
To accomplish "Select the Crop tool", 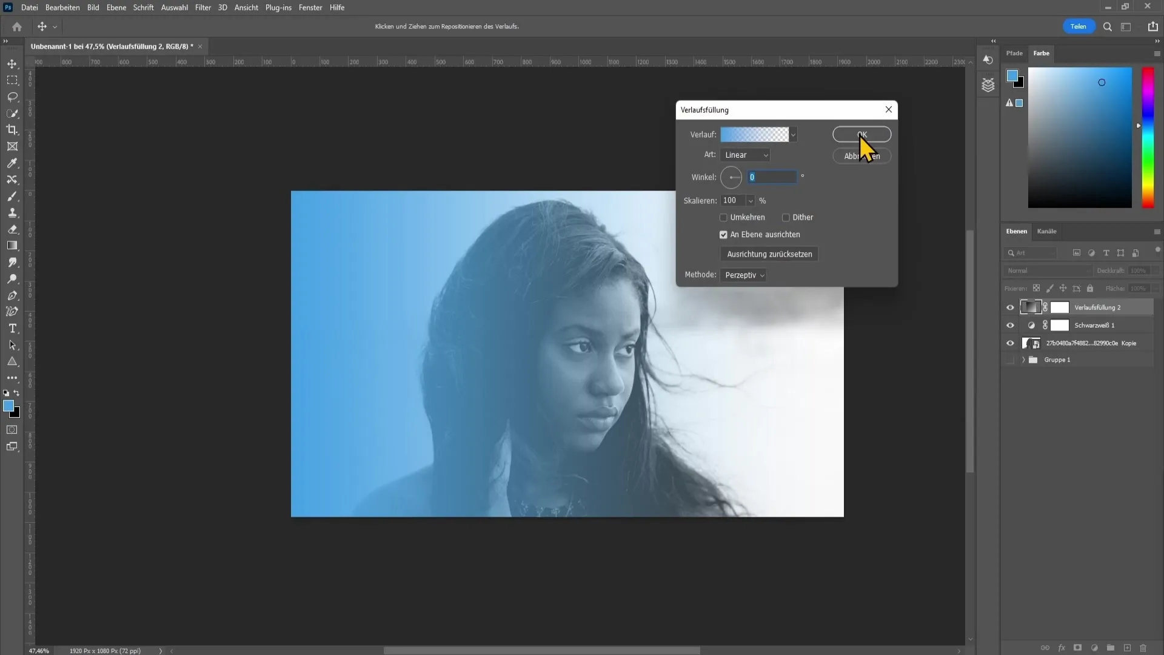I will tap(12, 129).
